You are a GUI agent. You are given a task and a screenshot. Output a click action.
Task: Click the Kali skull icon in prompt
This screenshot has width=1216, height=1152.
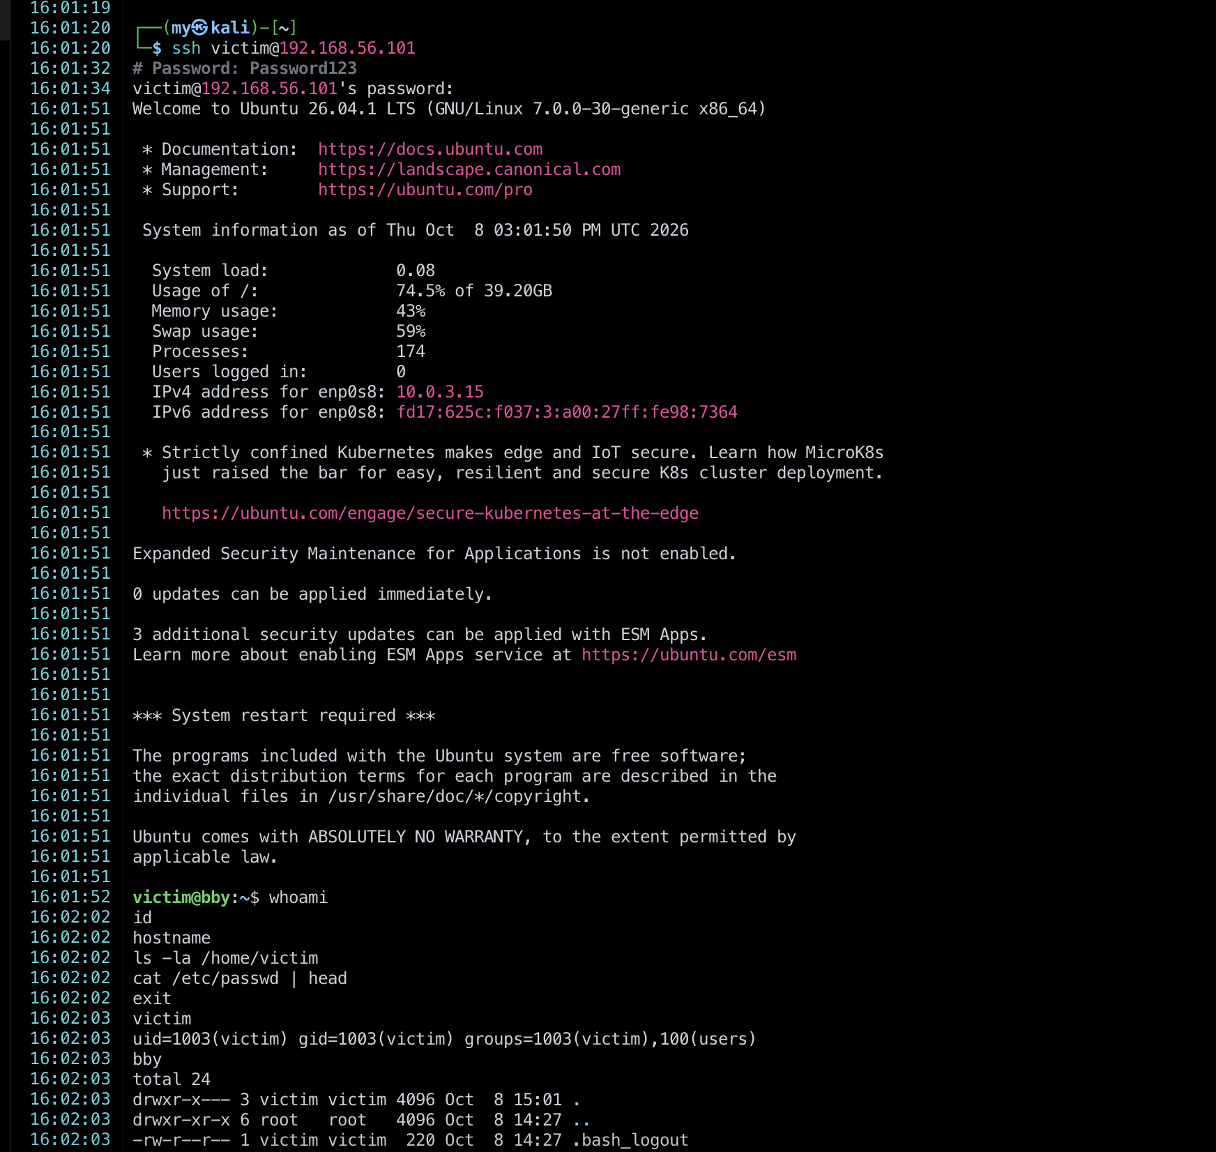pos(200,28)
